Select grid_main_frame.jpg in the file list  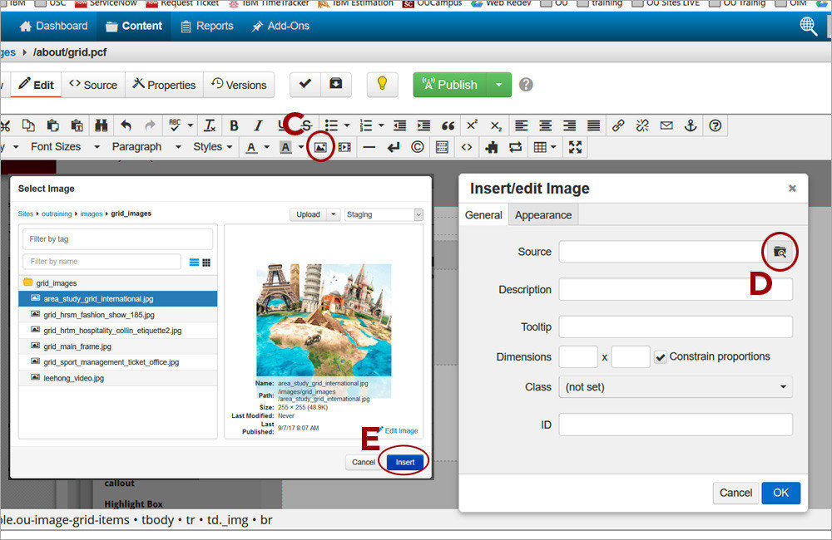tap(77, 346)
